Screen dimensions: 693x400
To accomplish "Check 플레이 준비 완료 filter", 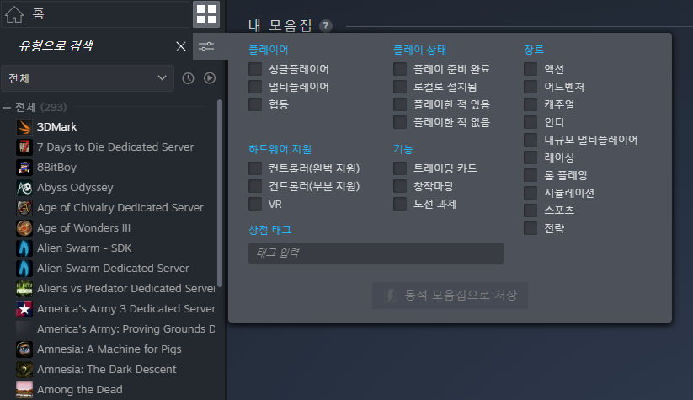I will click(x=400, y=69).
